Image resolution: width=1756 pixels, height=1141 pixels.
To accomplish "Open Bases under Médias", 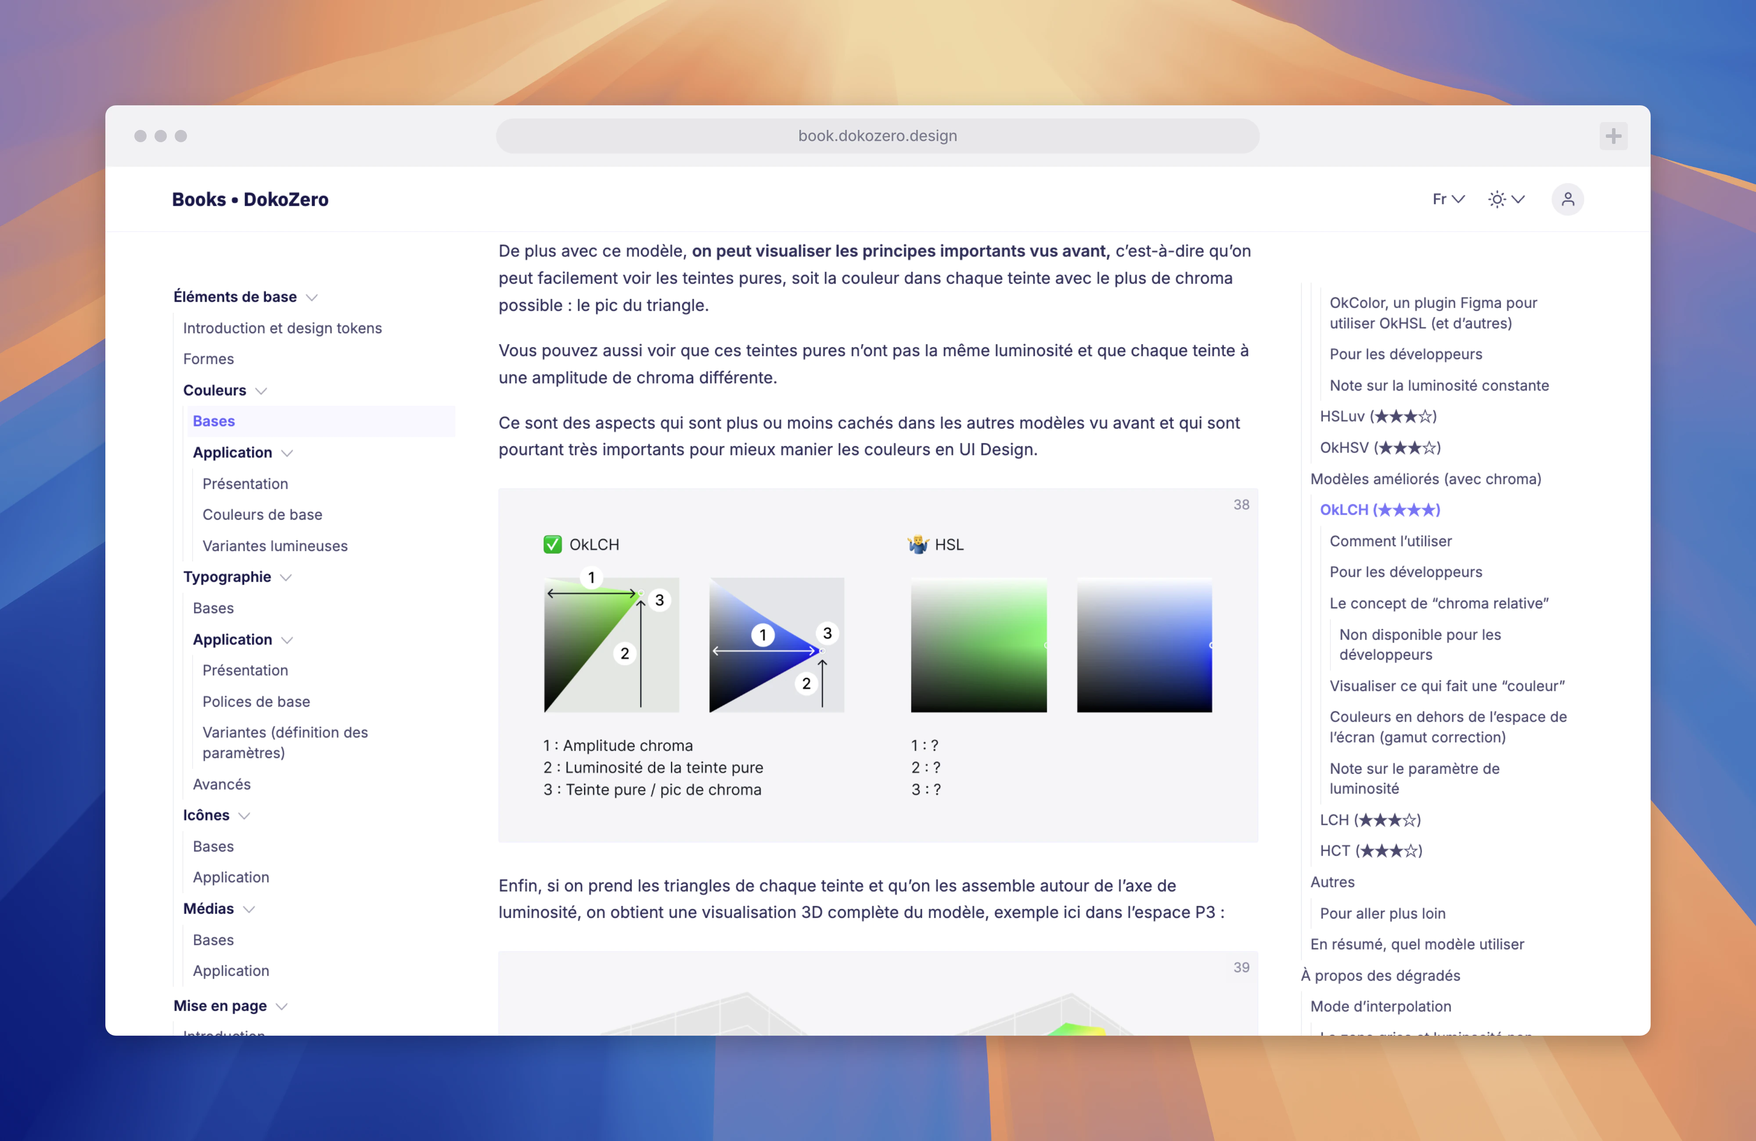I will (x=213, y=940).
